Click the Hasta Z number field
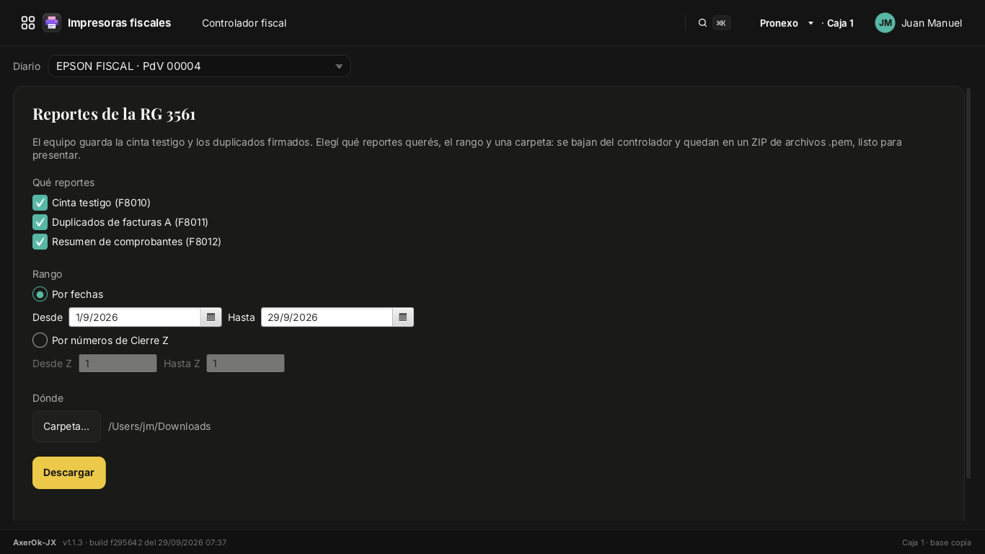 tap(245, 364)
